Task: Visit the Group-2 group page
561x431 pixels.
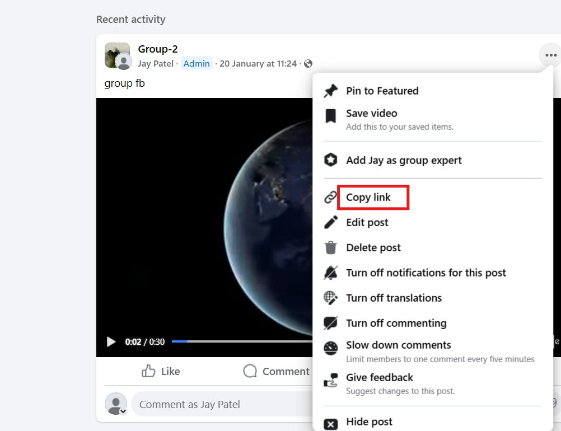Action: [157, 49]
